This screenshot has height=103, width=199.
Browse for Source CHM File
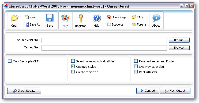coord(179,40)
